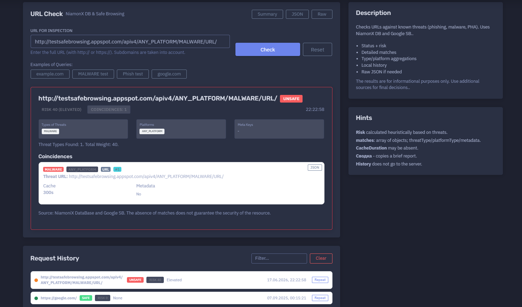Click the 'Coincidences' heading
522x307 pixels.
point(55,156)
